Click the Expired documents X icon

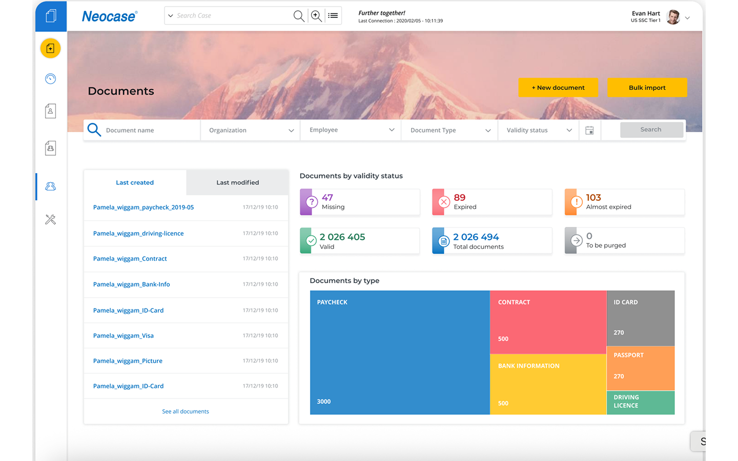pyautogui.click(x=444, y=202)
